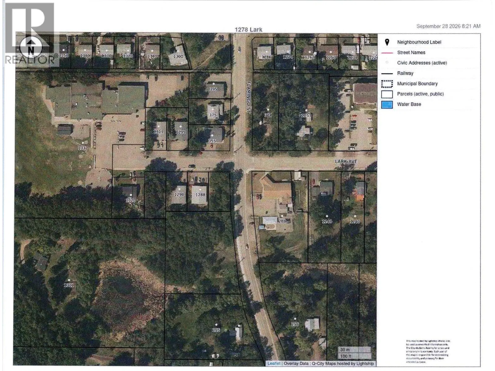This screenshot has height=371, width=495.
Task: Select civic address 355 on map
Action: (212, 141)
